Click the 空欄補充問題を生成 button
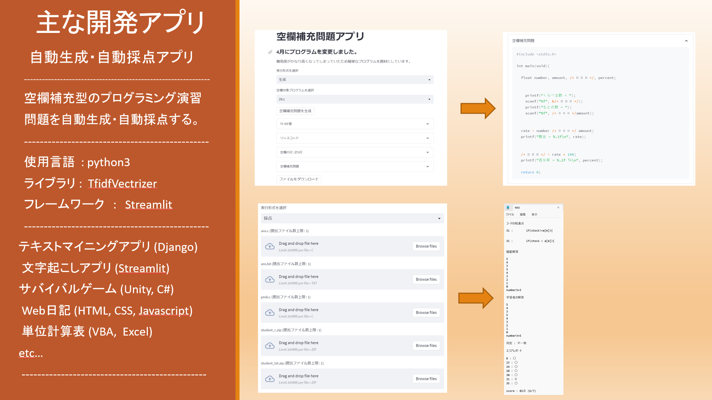712x400 pixels. pyautogui.click(x=295, y=111)
